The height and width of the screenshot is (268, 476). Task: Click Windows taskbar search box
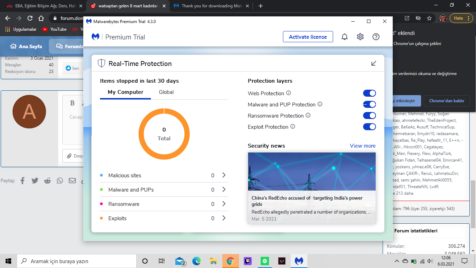pyautogui.click(x=77, y=261)
